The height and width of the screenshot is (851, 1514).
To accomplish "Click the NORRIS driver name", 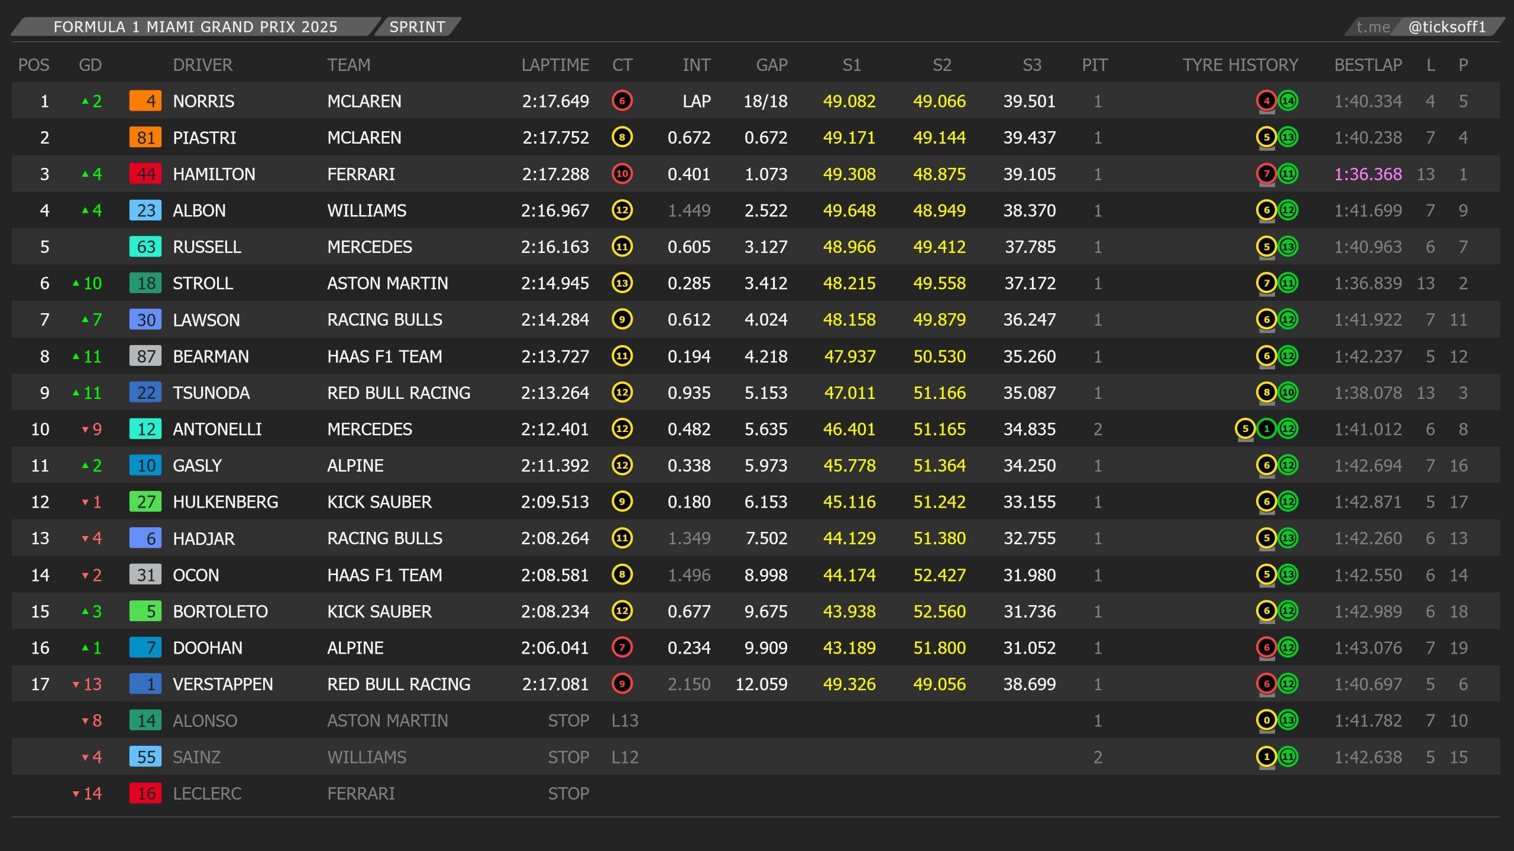I will click(x=203, y=101).
